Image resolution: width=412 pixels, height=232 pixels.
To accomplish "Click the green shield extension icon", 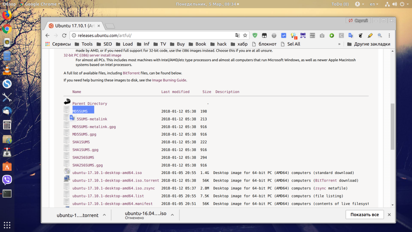I will click(255, 35).
